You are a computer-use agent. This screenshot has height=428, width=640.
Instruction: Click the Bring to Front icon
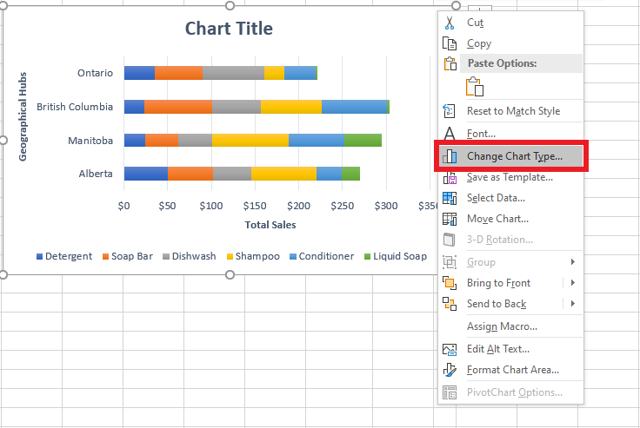click(x=450, y=283)
